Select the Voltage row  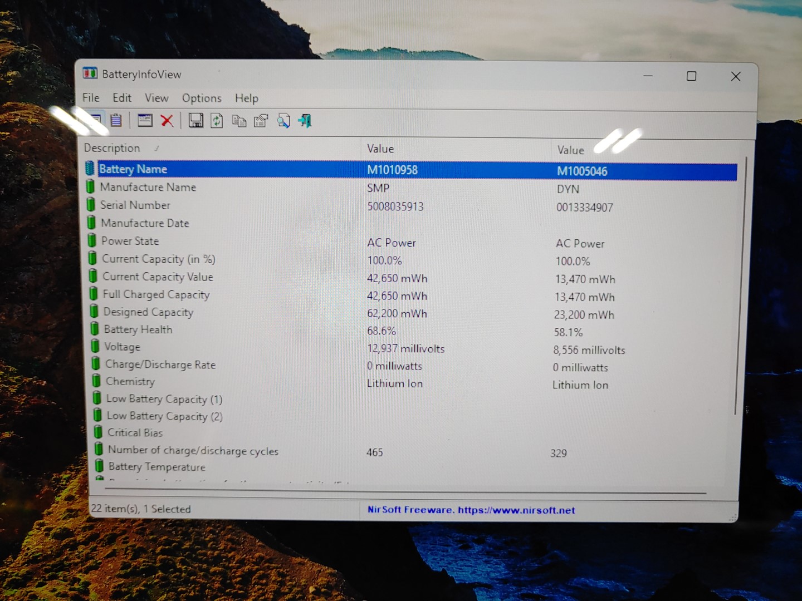122,347
